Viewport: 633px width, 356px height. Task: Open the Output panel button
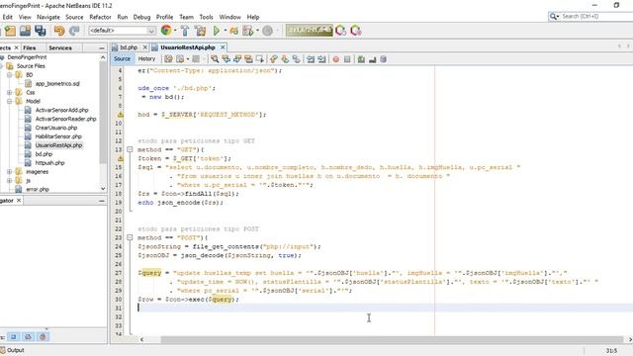pyautogui.click(x=13, y=350)
